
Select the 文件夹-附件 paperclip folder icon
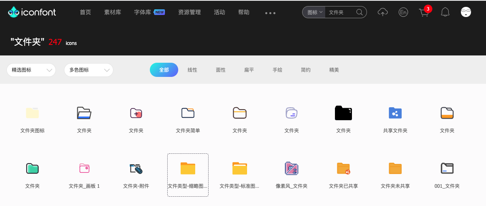[x=136, y=169]
